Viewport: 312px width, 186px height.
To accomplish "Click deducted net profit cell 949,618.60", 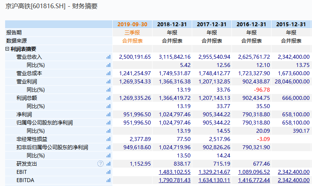I will coord(137,148).
